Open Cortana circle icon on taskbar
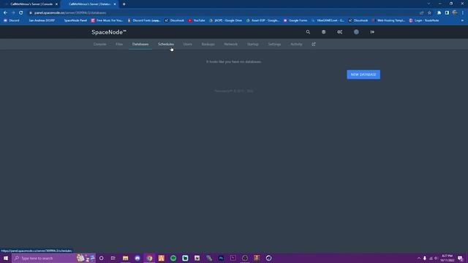The image size is (468, 263). click(x=102, y=258)
